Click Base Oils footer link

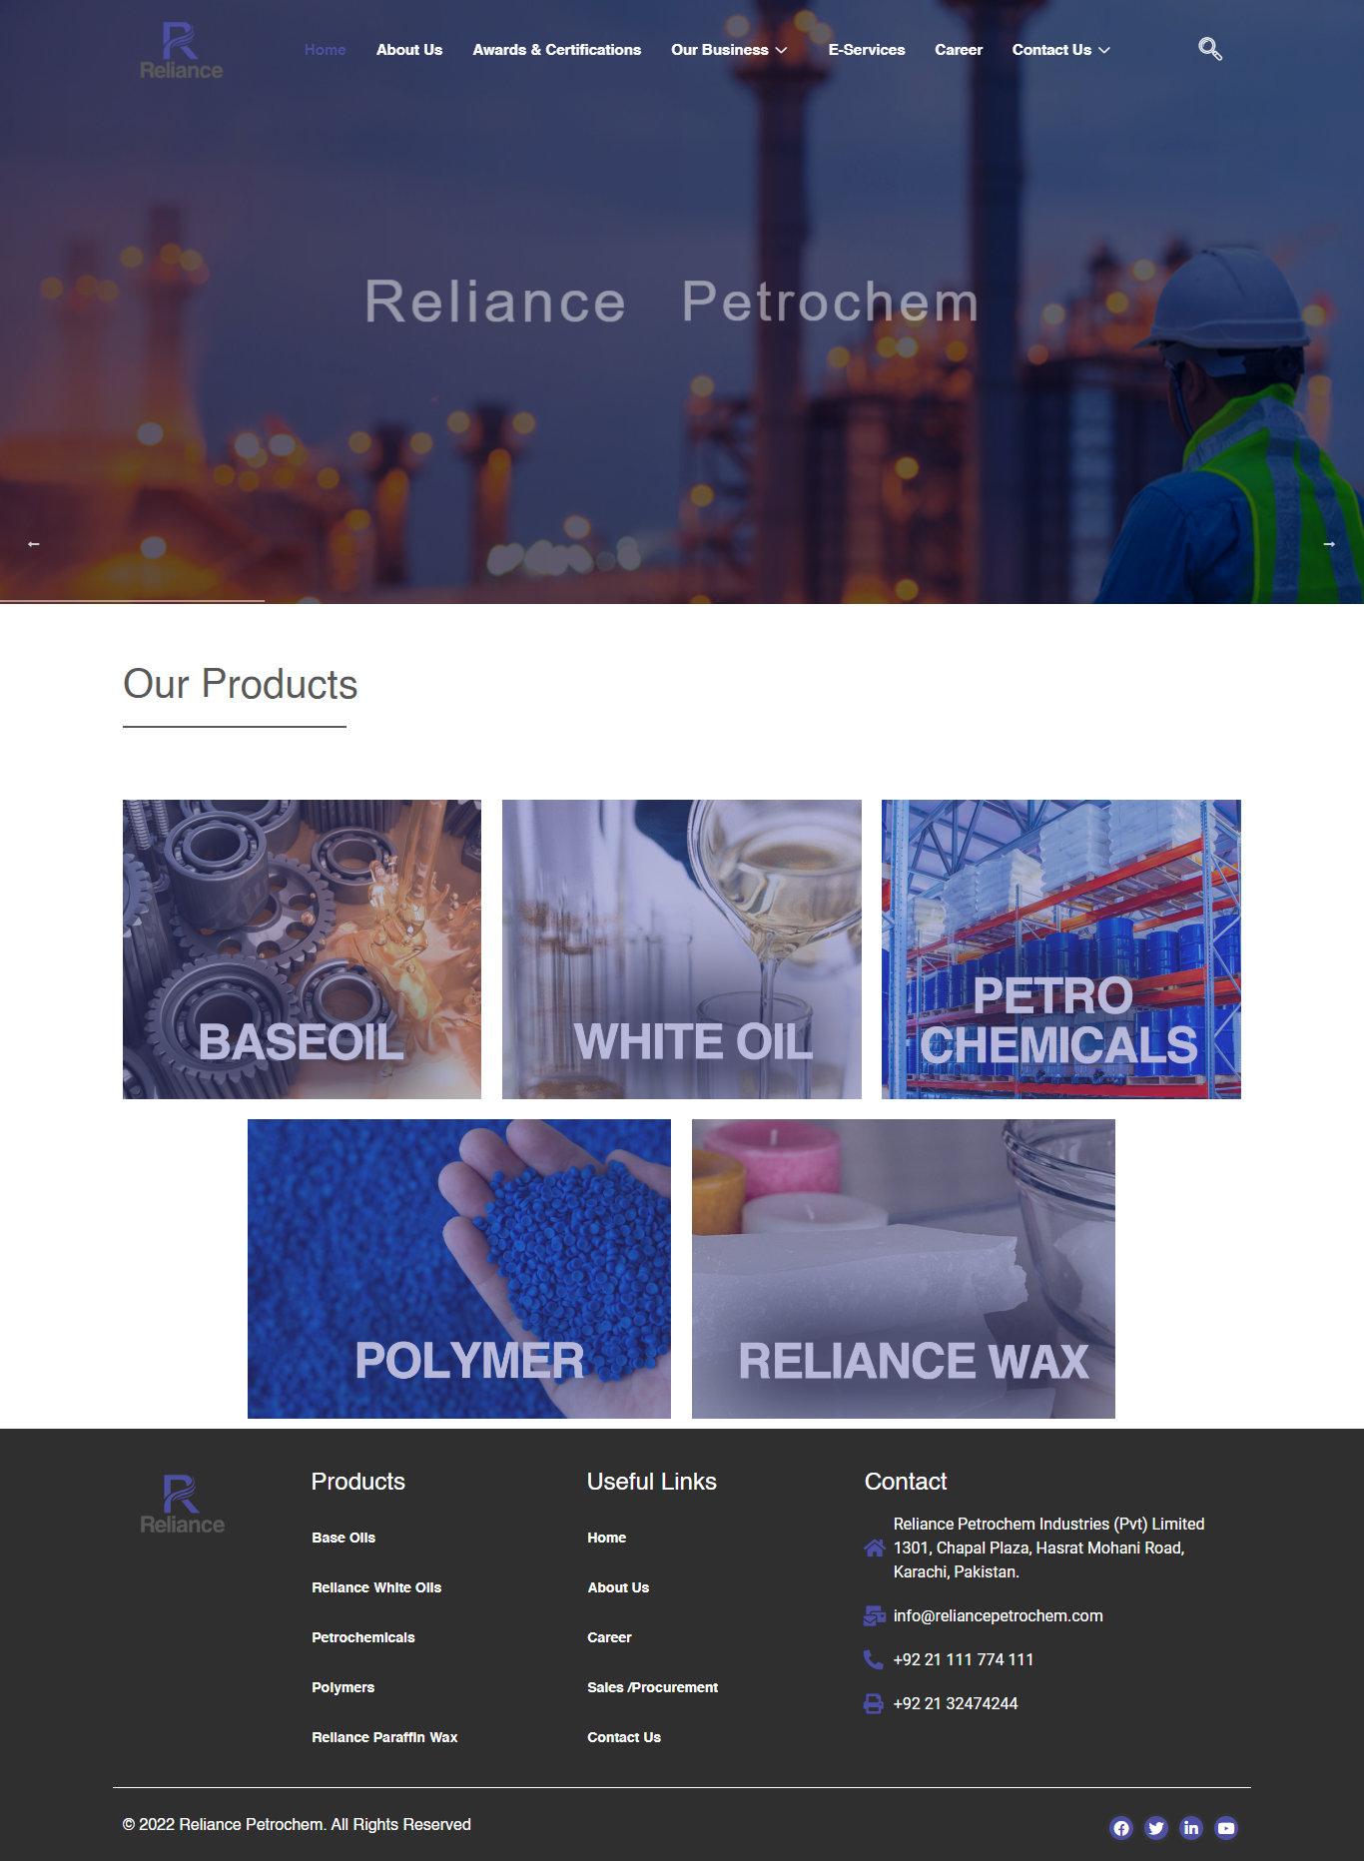coord(343,1538)
